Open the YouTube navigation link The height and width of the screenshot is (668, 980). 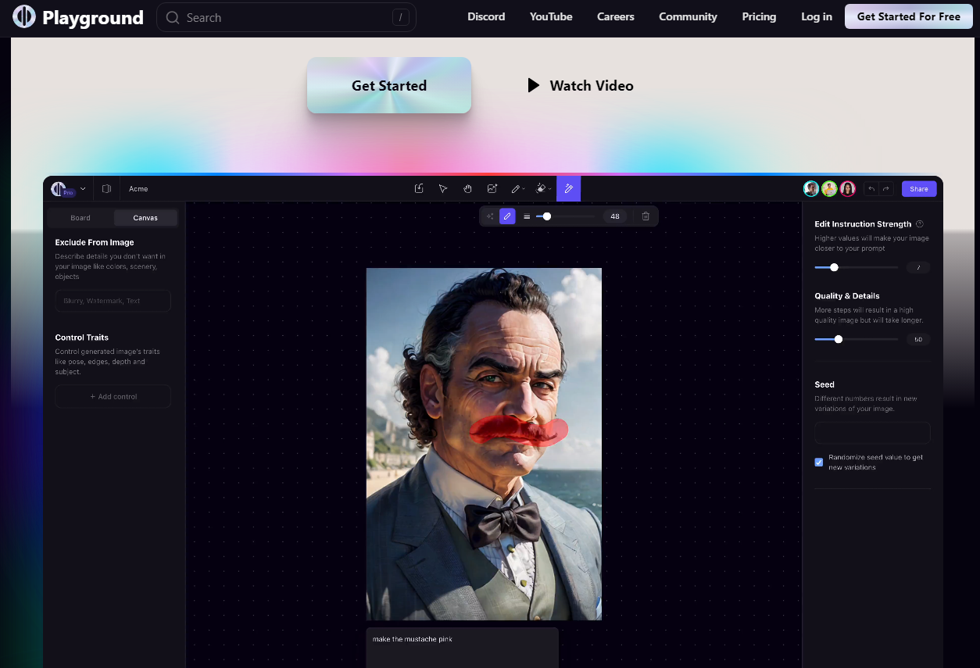coord(551,16)
